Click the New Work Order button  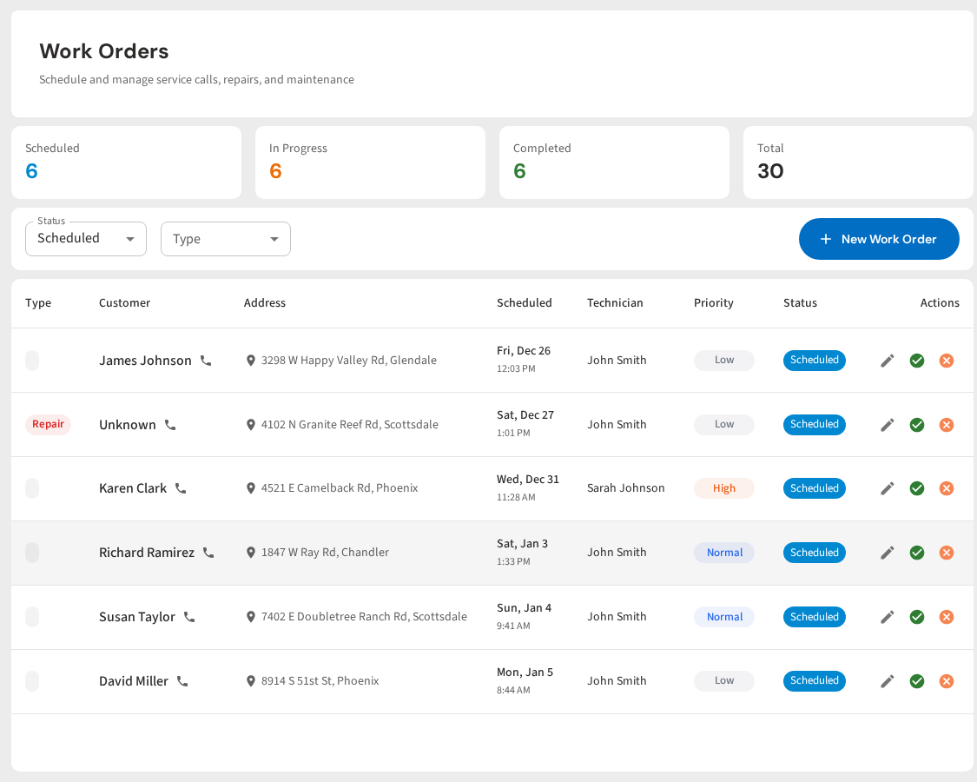point(879,238)
